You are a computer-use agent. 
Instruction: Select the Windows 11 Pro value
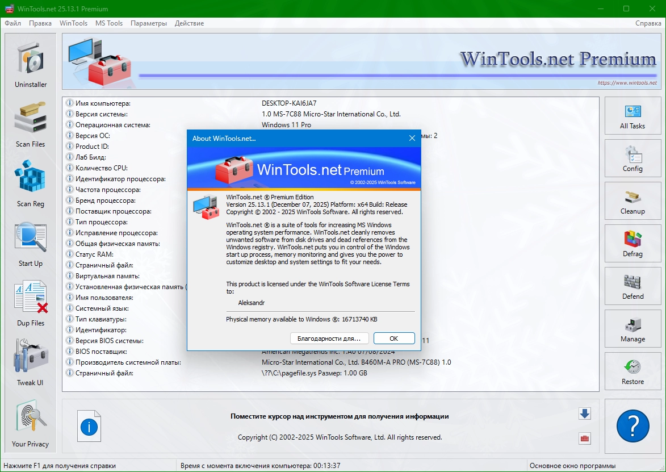click(286, 125)
